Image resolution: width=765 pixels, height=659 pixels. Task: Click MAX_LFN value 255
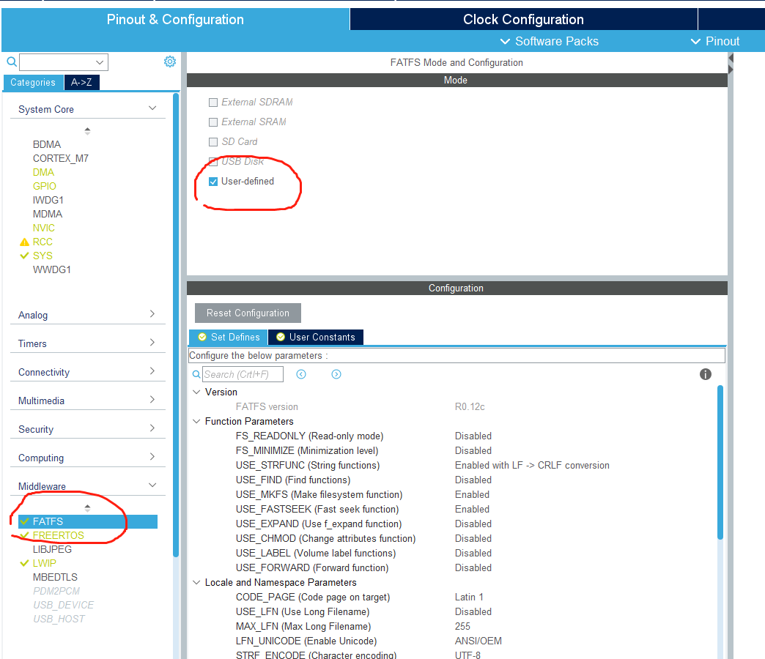(x=462, y=626)
